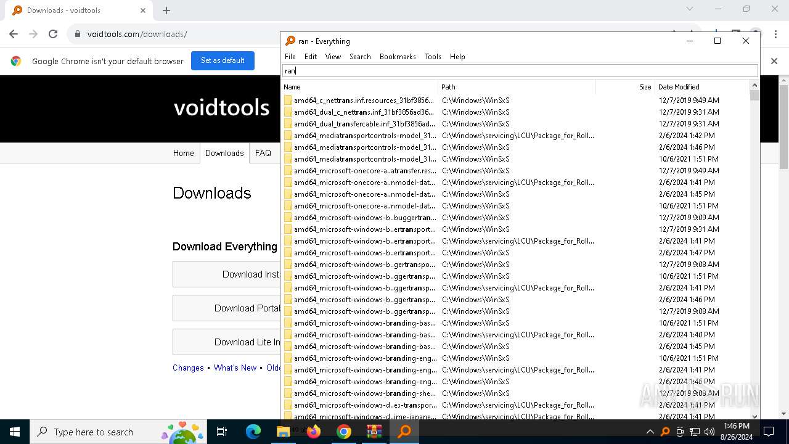Screen dimensions: 789x444
Task: Open the Tools menu in Everything
Action: (x=433, y=57)
